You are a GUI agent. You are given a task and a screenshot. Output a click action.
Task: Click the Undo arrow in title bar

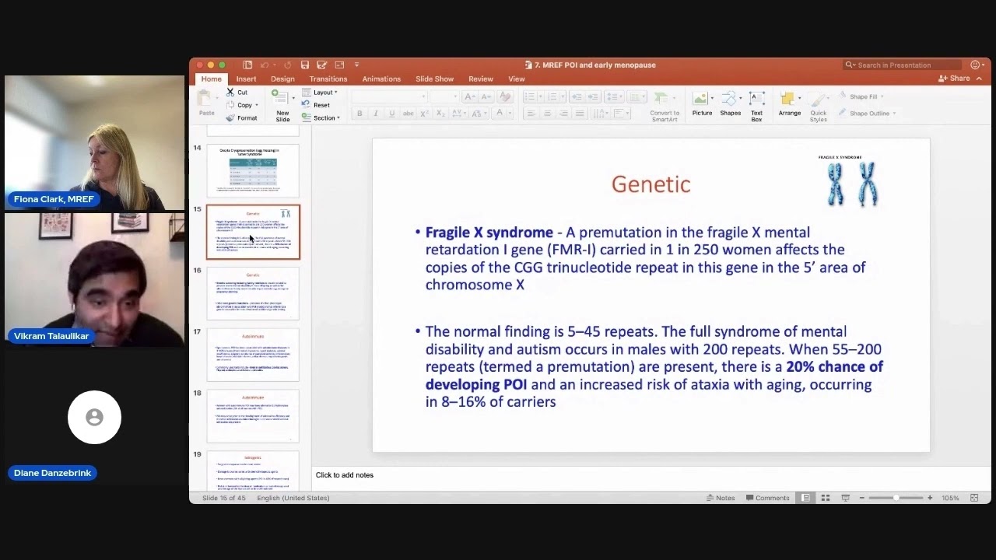(265, 65)
